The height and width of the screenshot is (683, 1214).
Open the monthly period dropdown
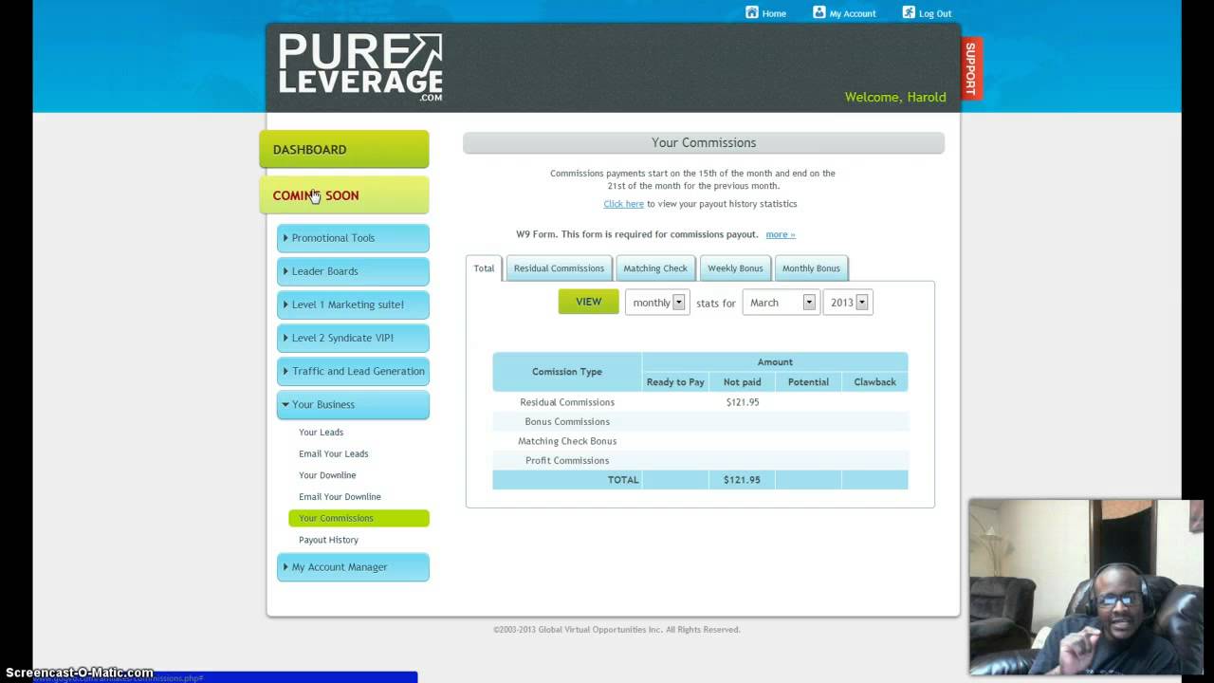point(657,303)
